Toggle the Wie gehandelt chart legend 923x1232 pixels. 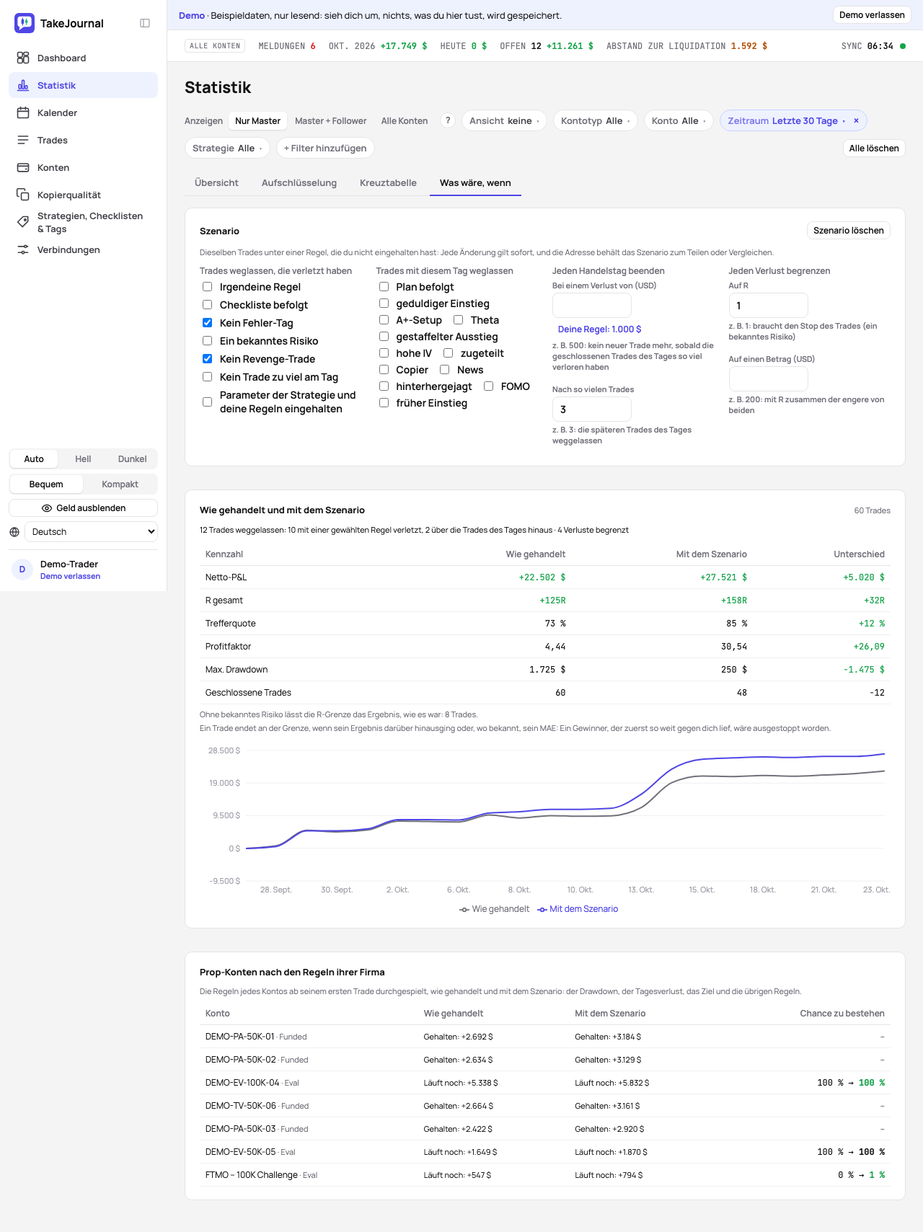point(495,909)
